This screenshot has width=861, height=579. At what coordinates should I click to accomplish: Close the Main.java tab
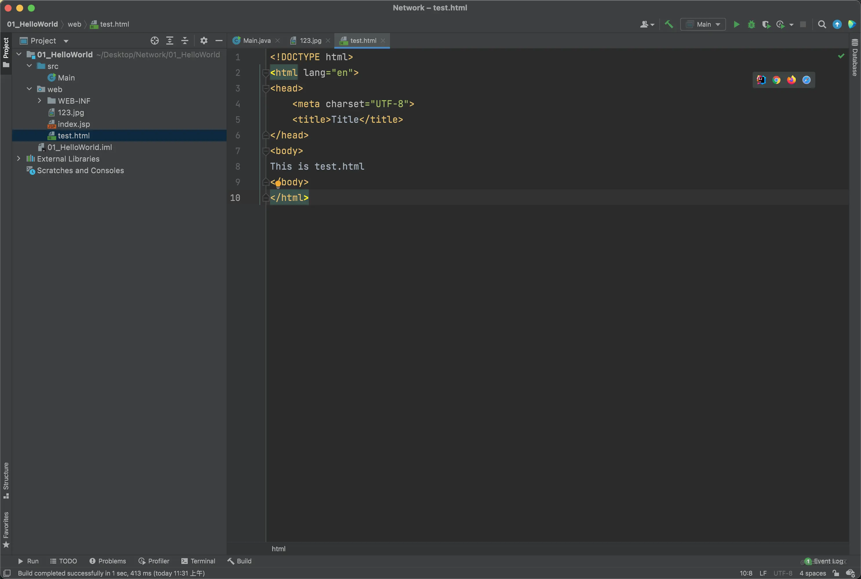click(278, 41)
